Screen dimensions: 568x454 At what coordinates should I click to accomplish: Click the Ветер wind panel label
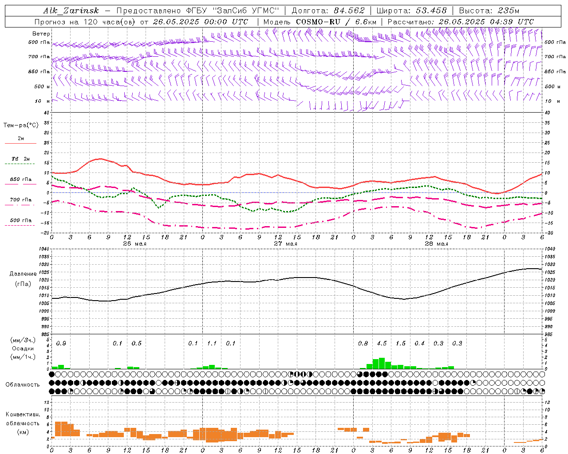point(41,34)
